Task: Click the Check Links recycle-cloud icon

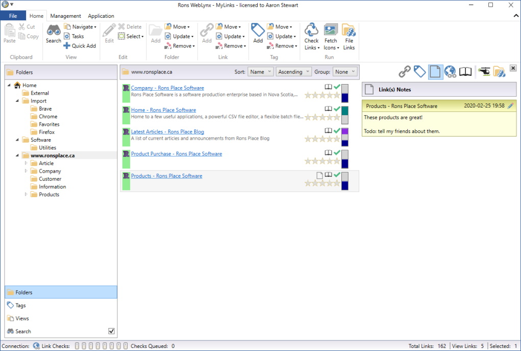Action: (x=311, y=30)
